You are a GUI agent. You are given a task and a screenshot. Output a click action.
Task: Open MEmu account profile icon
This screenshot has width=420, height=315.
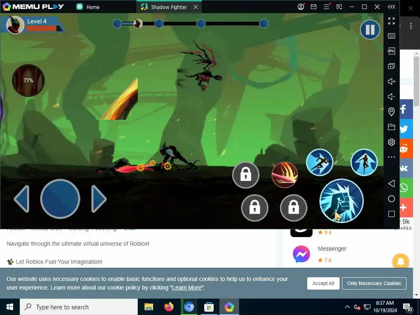coord(301,7)
